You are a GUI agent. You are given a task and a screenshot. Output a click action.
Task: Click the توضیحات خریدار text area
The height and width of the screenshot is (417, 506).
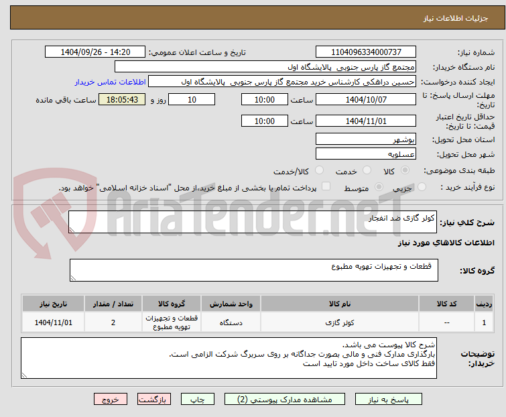click(x=229, y=358)
